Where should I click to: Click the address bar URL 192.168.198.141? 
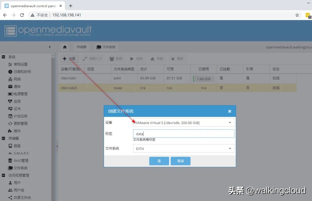[x=67, y=15]
